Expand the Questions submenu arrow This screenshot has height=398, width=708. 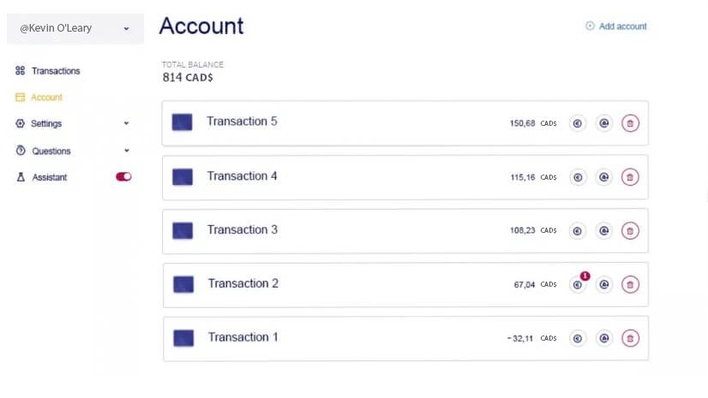pyautogui.click(x=126, y=151)
